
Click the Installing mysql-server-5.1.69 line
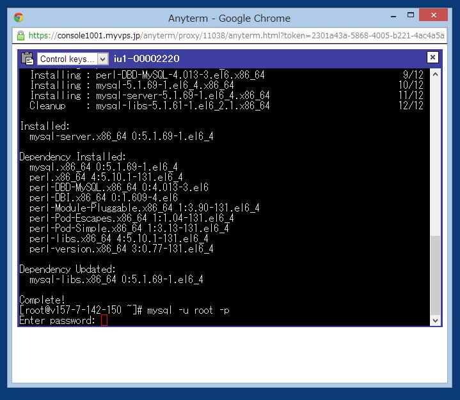click(150, 95)
